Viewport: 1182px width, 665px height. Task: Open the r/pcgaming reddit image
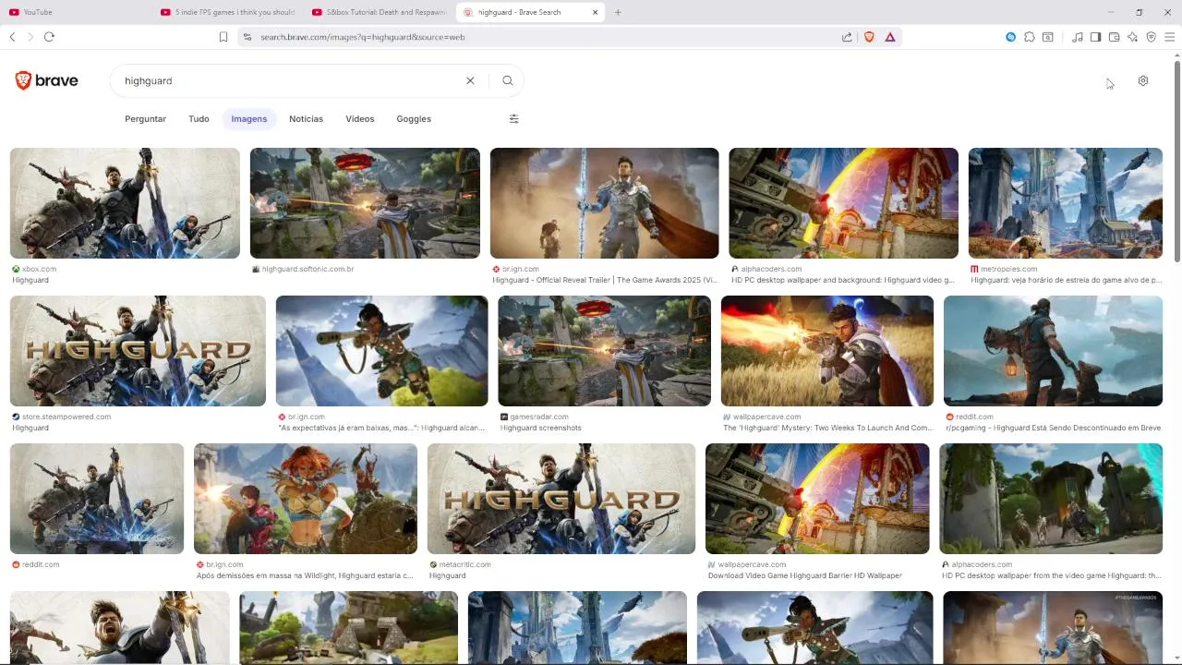[1053, 351]
